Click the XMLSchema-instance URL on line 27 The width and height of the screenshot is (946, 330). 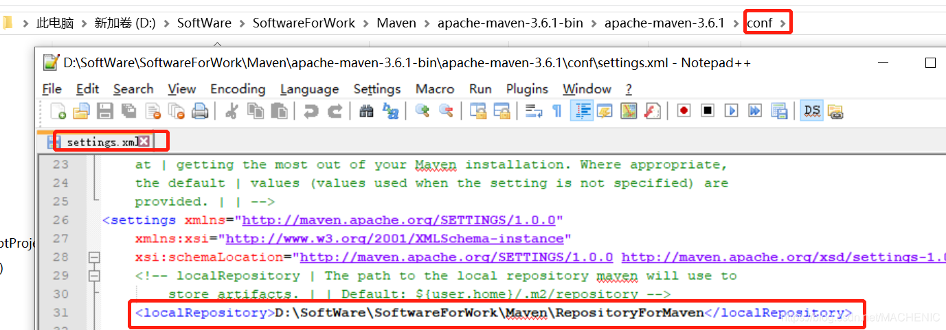tap(395, 239)
